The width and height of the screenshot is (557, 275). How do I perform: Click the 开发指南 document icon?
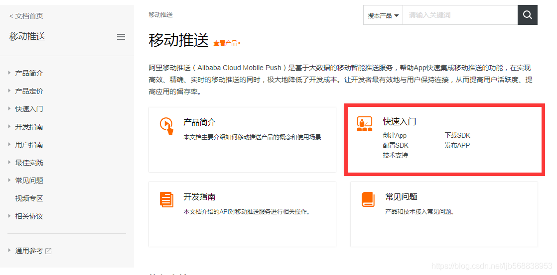click(166, 199)
